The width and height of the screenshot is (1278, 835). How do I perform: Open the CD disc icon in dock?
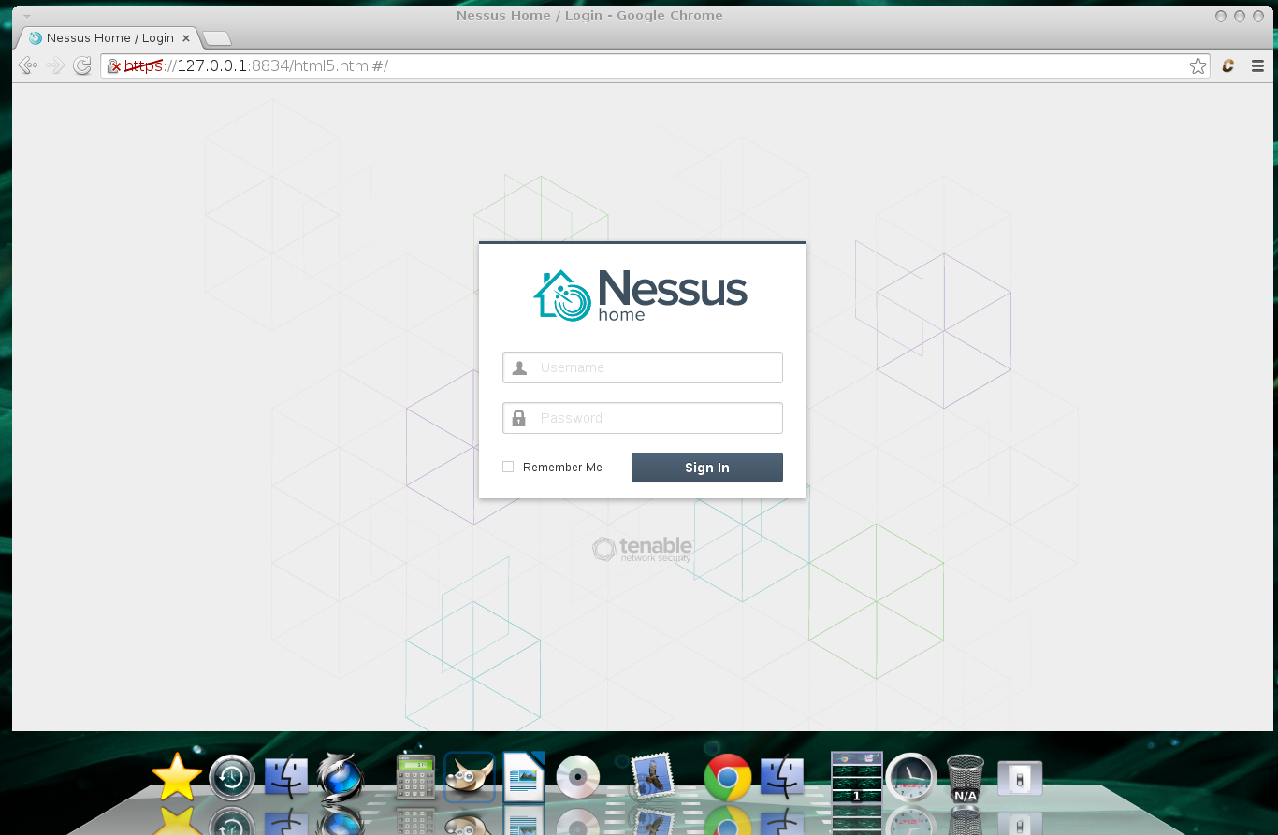click(x=578, y=777)
